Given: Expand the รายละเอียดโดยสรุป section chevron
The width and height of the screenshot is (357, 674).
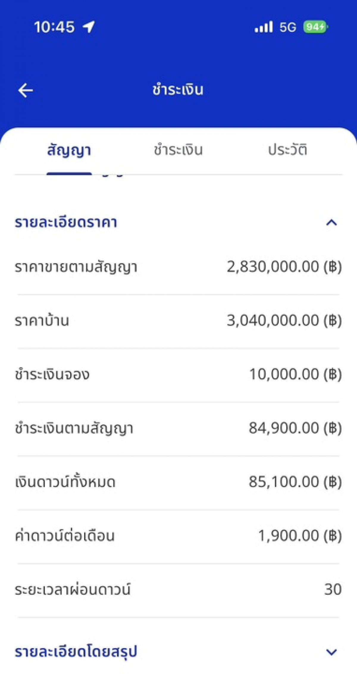Looking at the screenshot, I should coord(331,652).
